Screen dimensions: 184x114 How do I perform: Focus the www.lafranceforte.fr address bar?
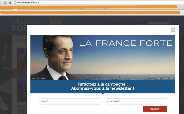99,3
